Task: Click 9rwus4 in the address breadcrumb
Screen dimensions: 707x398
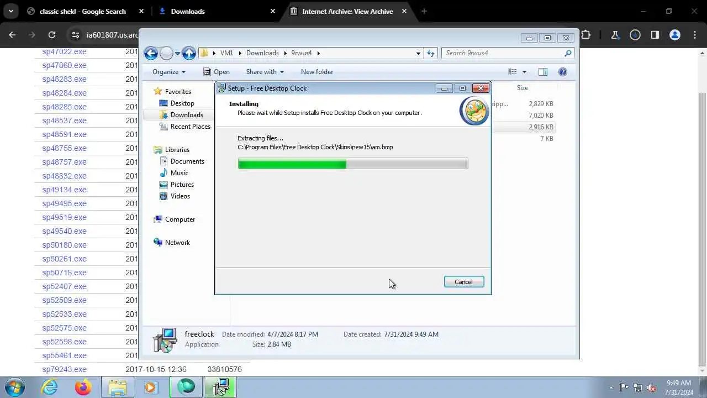Action: point(302,53)
